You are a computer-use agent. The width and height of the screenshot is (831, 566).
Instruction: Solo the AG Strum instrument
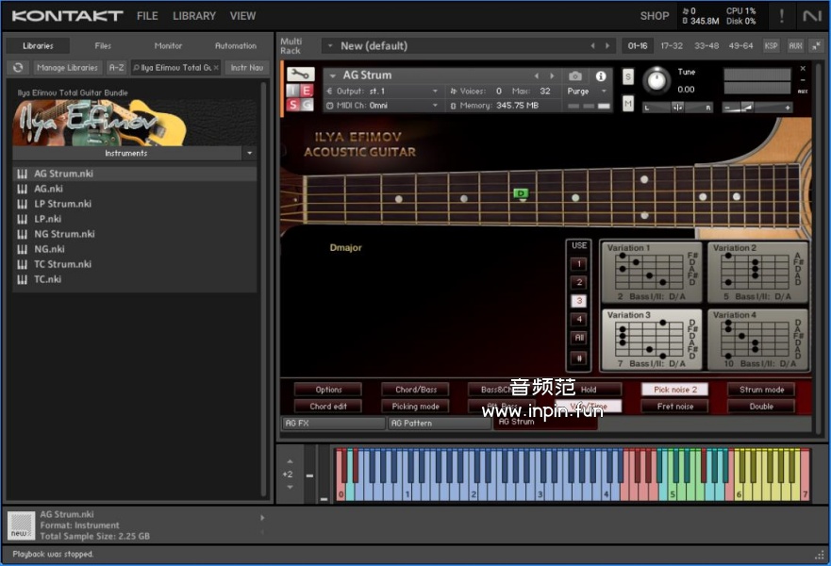628,76
